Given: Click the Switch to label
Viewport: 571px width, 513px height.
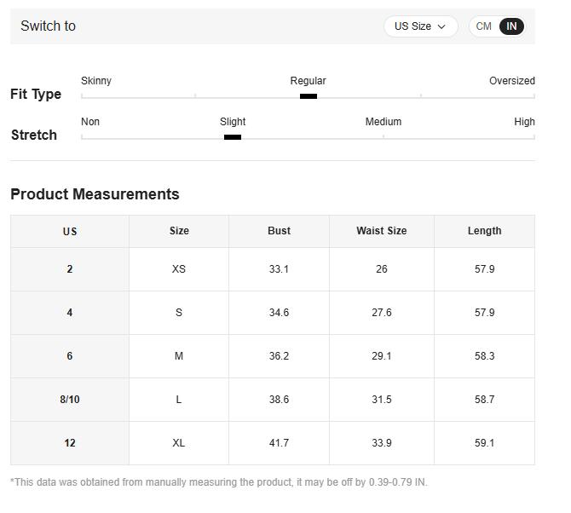Looking at the screenshot, I should click(x=48, y=26).
